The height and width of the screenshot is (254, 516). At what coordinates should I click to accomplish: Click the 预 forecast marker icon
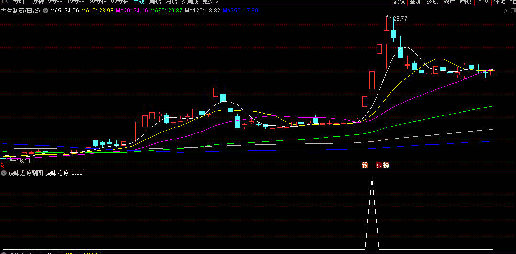click(x=365, y=165)
